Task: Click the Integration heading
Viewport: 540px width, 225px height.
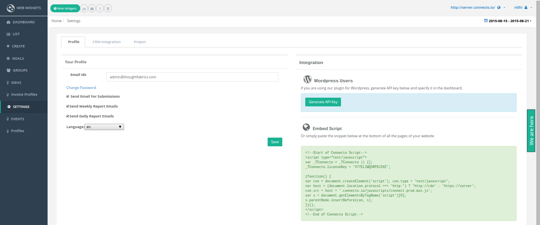Action: (311, 62)
